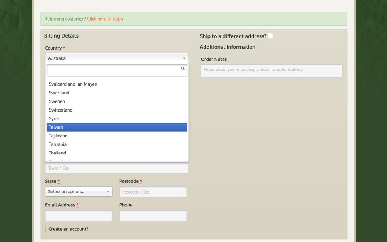Open the Click here to login link
This screenshot has height=242, width=387.
tap(105, 19)
